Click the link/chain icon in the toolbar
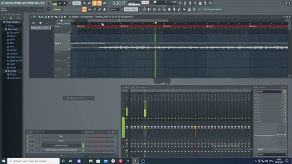This screenshot has width=292, height=164. 99,9
